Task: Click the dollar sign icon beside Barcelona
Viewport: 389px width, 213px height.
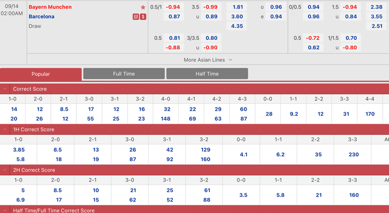Action: click(143, 17)
